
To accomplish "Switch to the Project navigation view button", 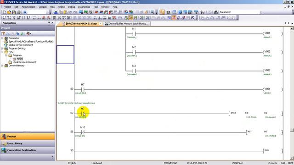I will coord(28,137).
